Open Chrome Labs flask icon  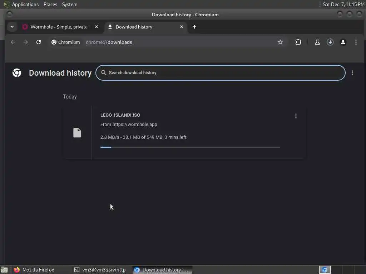tap(317, 42)
